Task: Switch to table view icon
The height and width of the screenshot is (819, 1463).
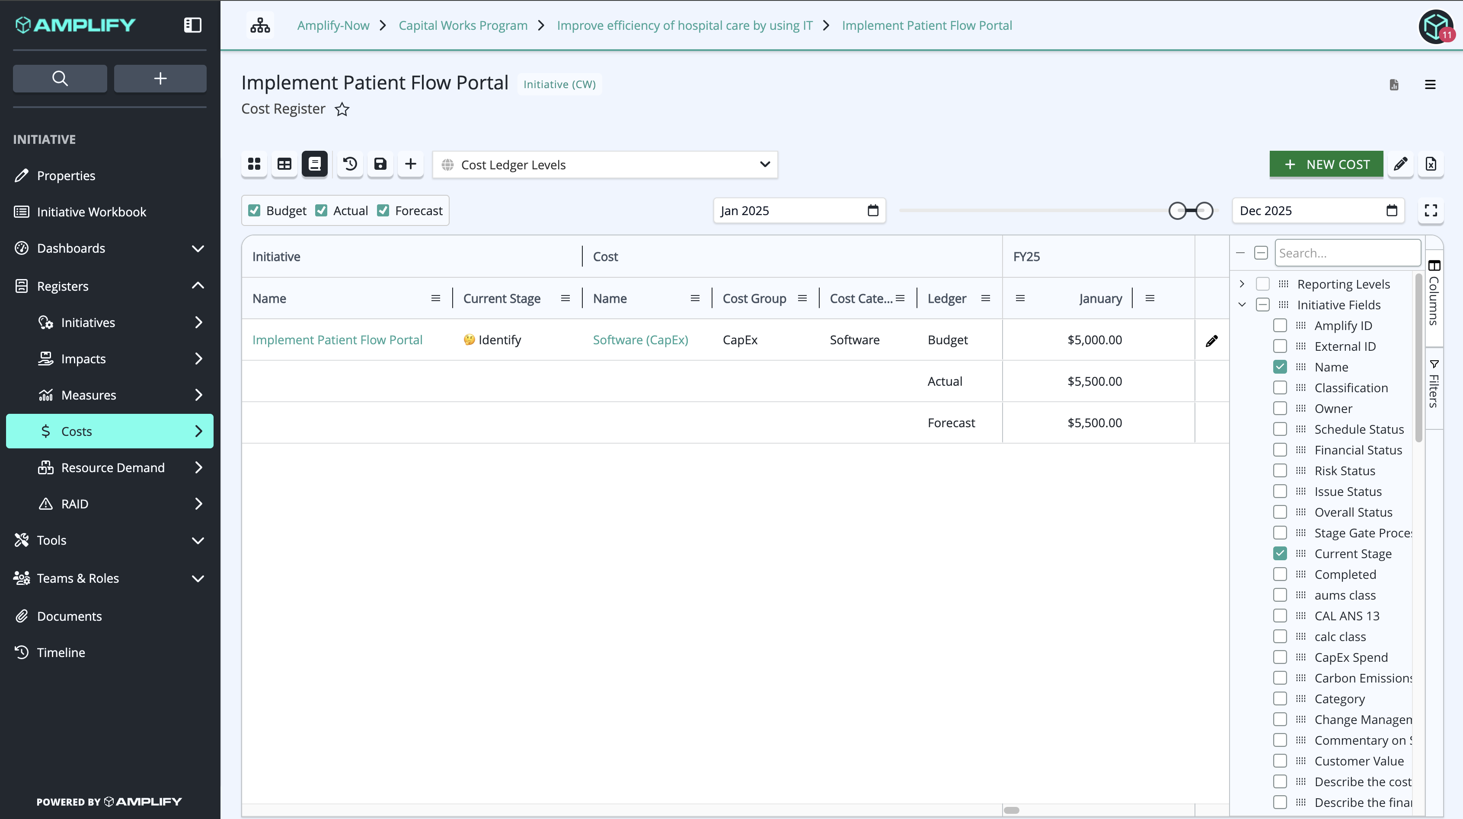Action: (284, 164)
